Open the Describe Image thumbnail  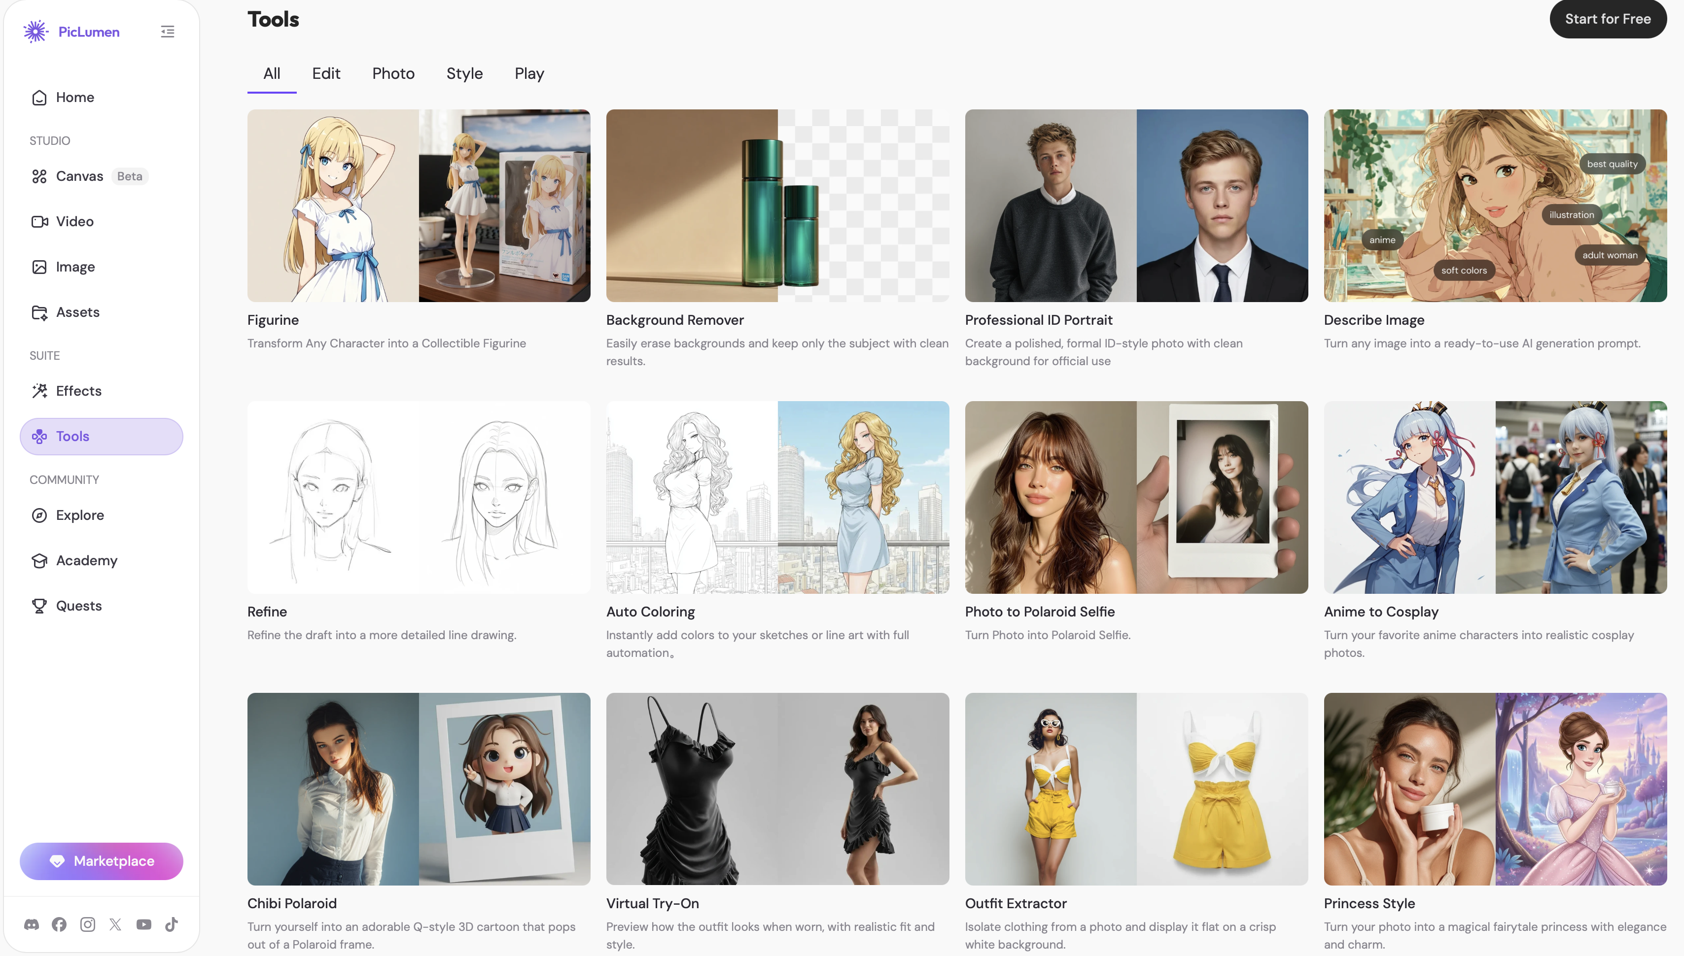click(x=1496, y=205)
